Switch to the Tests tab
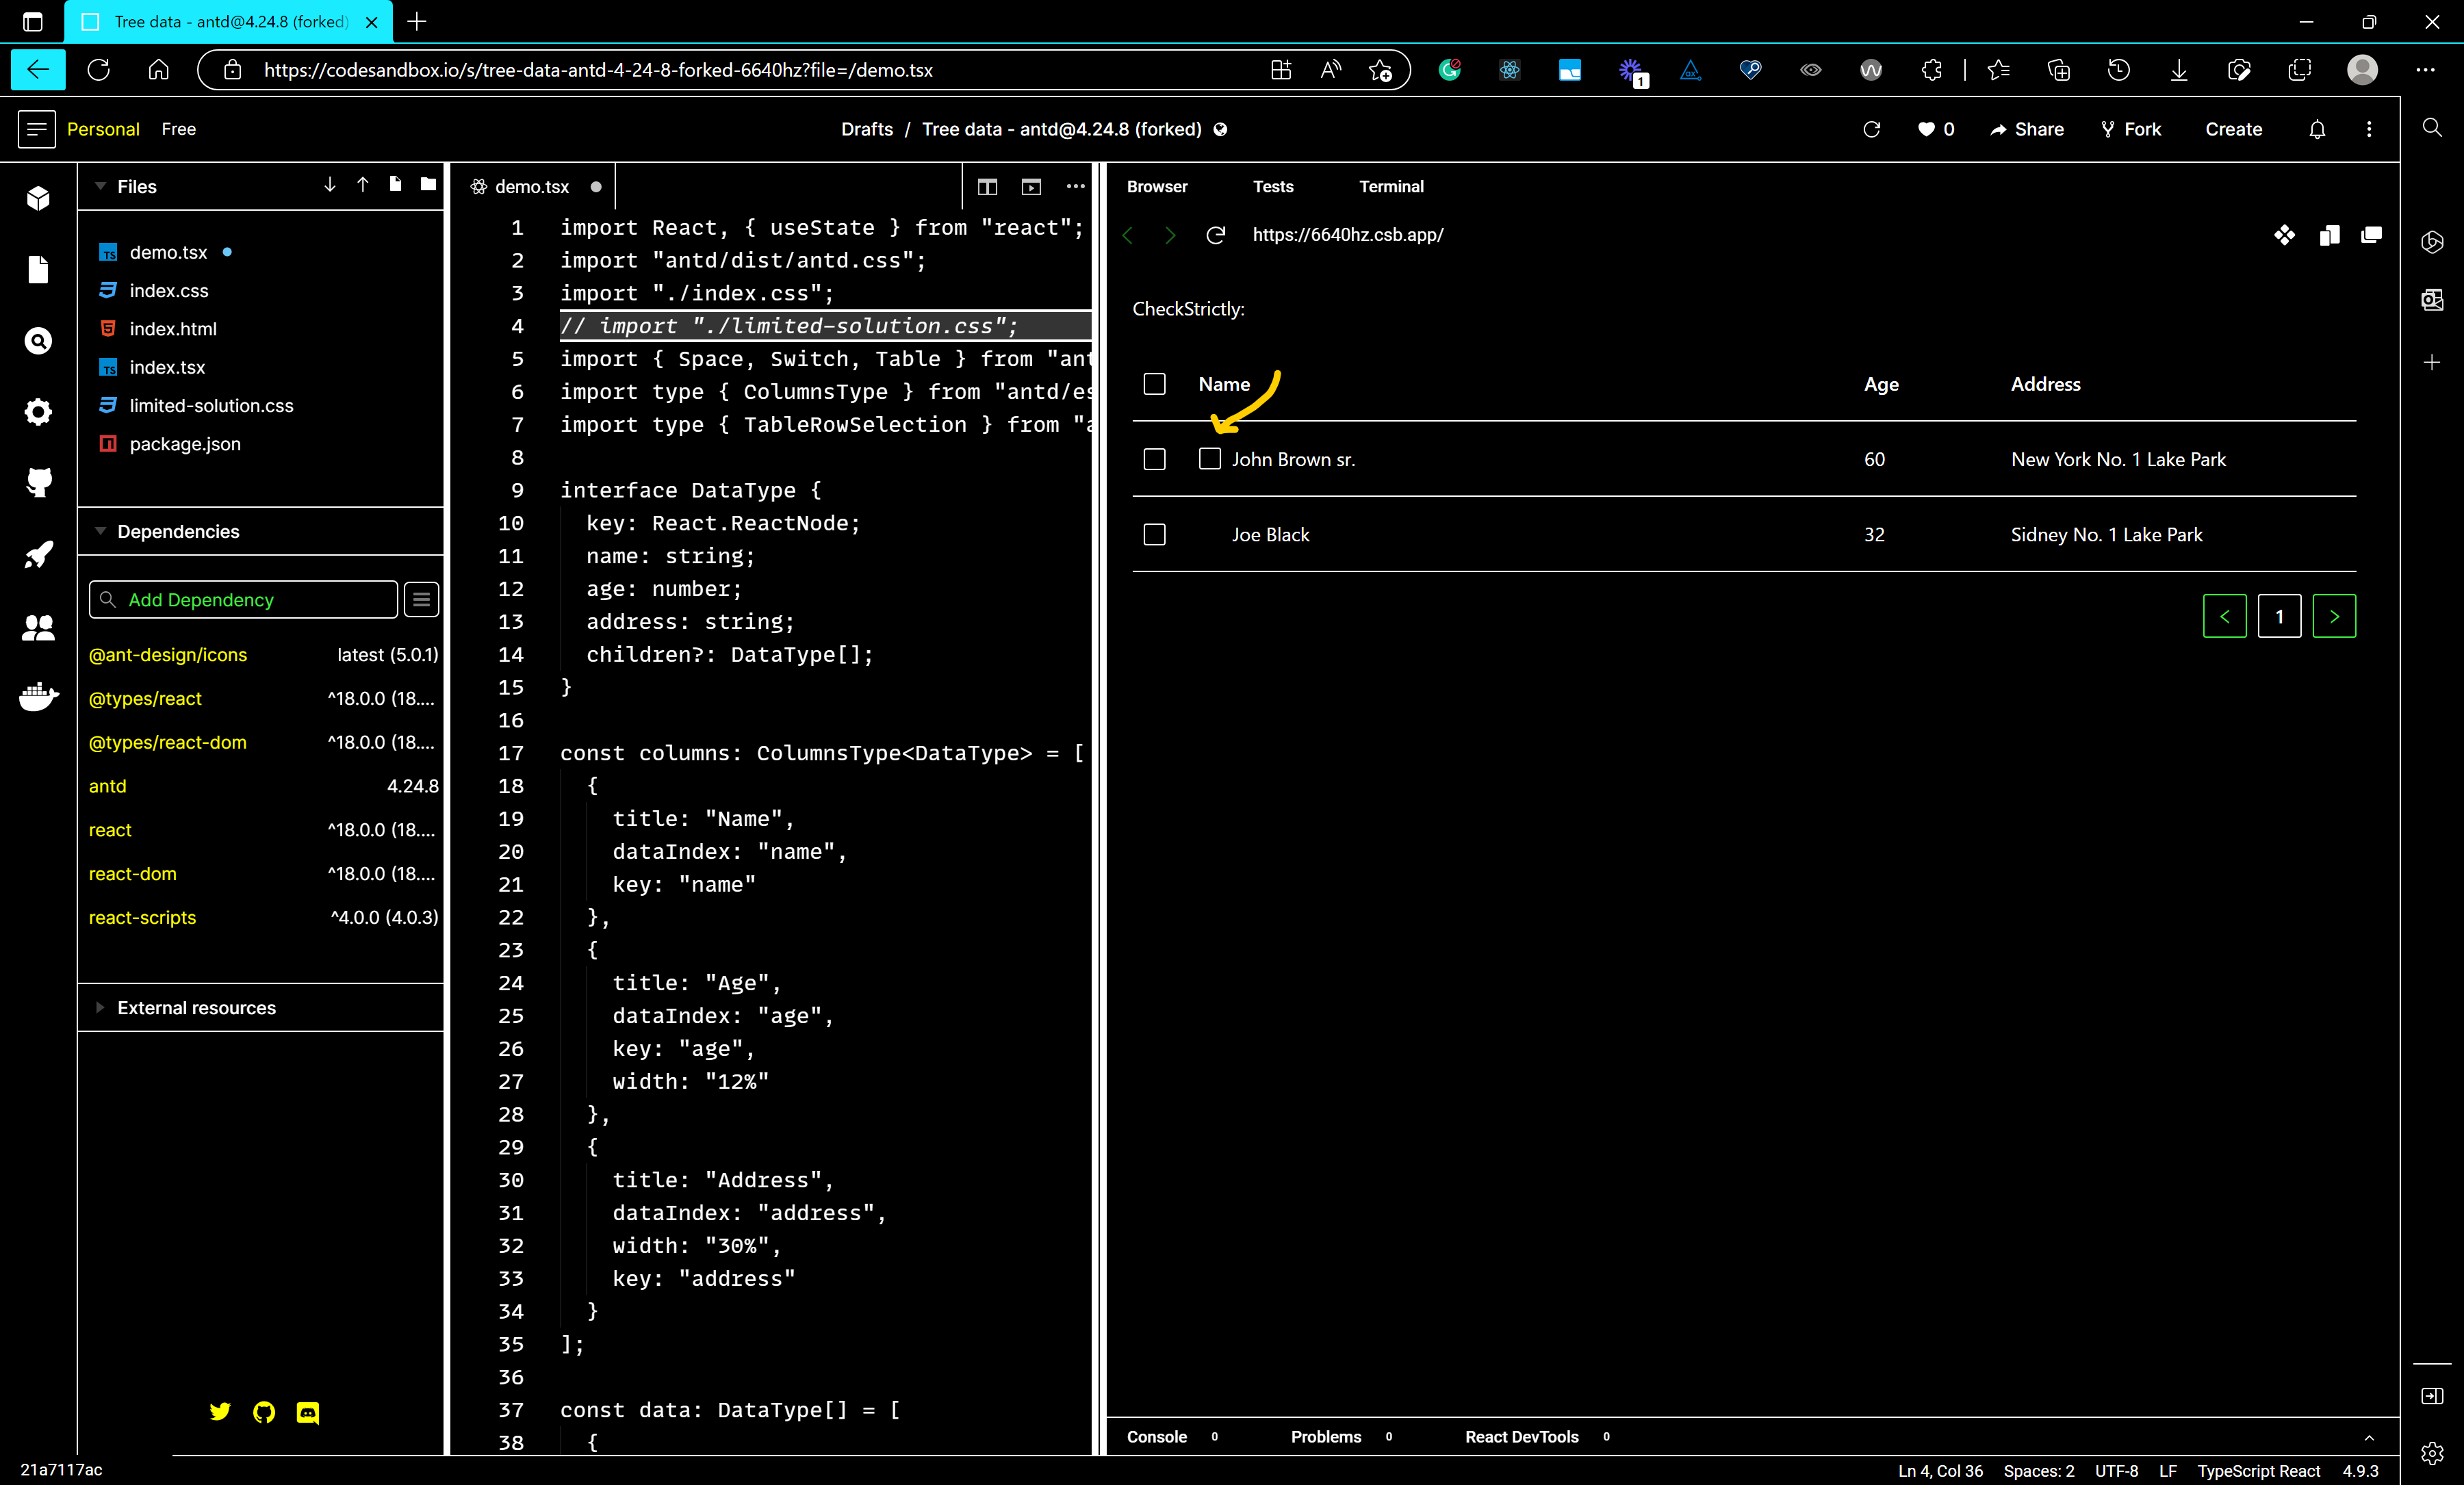 click(x=1272, y=186)
